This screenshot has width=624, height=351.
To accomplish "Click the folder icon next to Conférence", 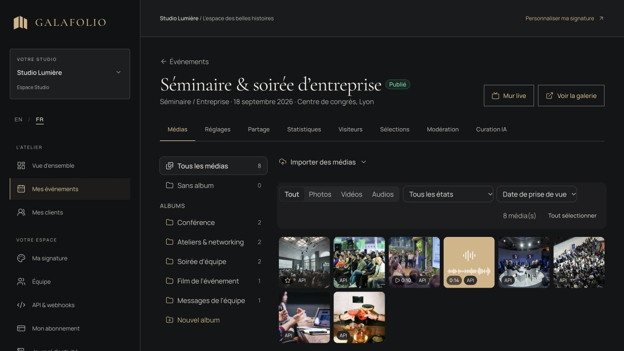I will click(170, 223).
